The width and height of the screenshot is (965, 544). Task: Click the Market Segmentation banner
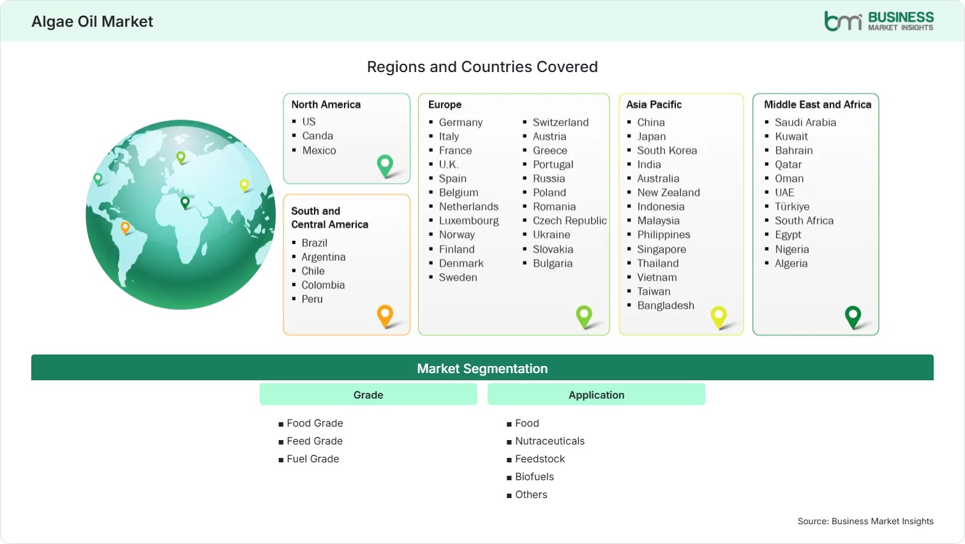coord(482,368)
